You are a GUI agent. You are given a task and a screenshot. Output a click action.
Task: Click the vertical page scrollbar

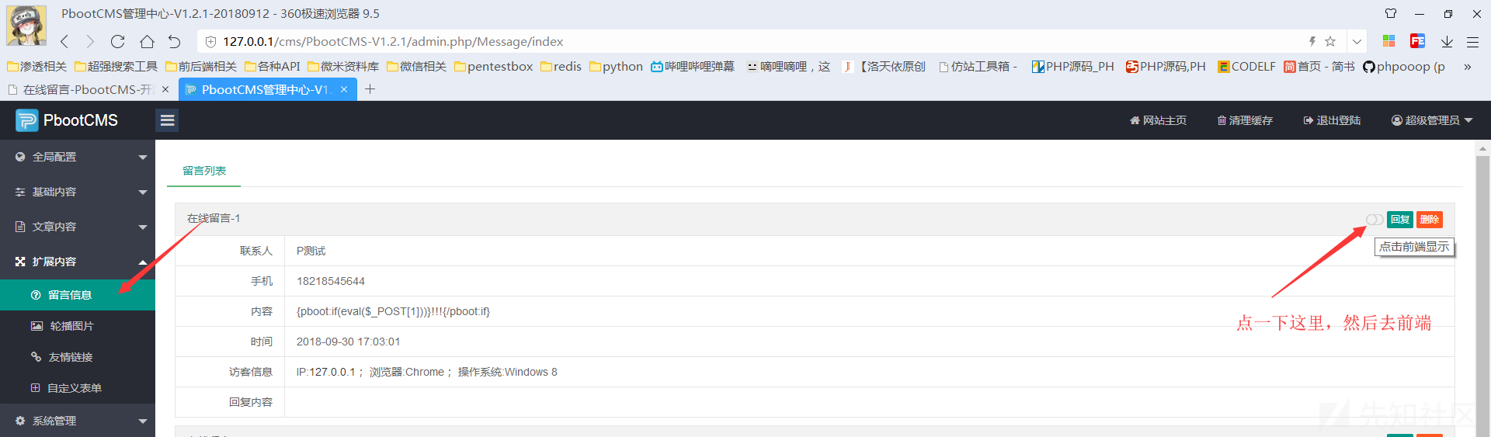click(1482, 295)
